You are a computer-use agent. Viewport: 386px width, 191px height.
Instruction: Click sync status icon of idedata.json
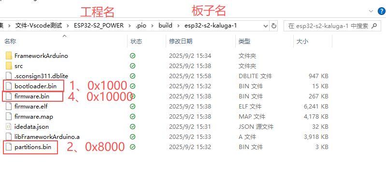coord(132,126)
